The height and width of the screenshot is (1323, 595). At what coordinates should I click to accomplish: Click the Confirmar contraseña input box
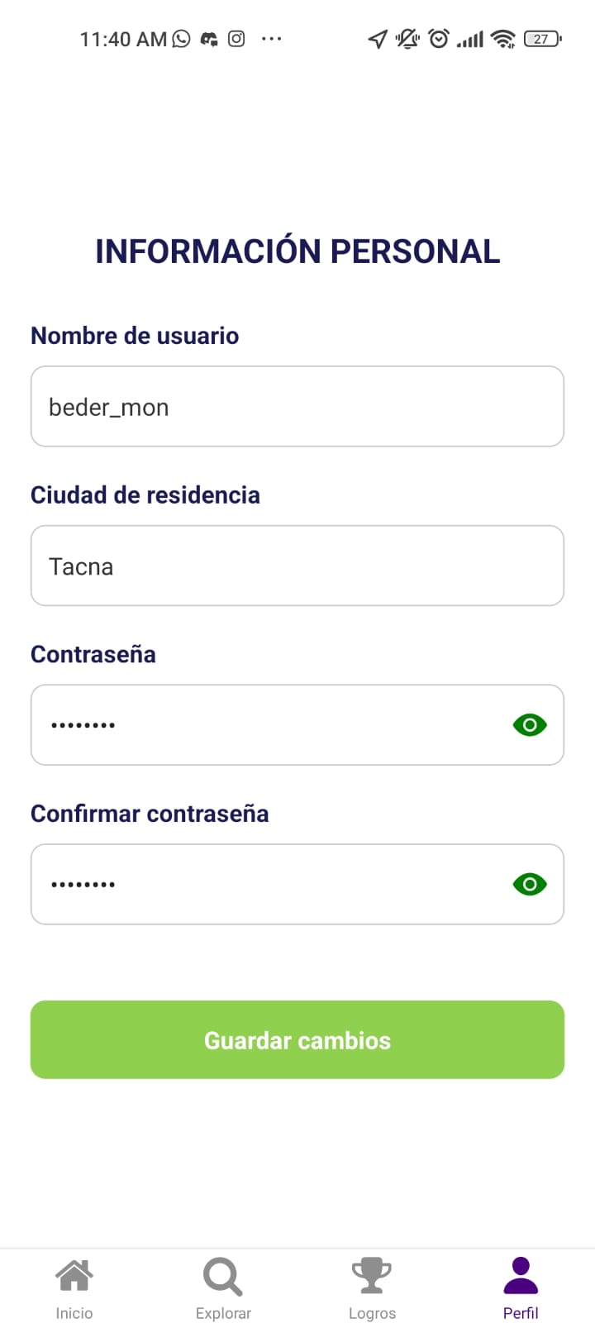[264, 885]
